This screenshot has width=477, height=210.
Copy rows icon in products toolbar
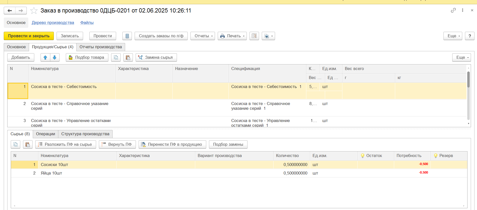pyautogui.click(x=116, y=57)
